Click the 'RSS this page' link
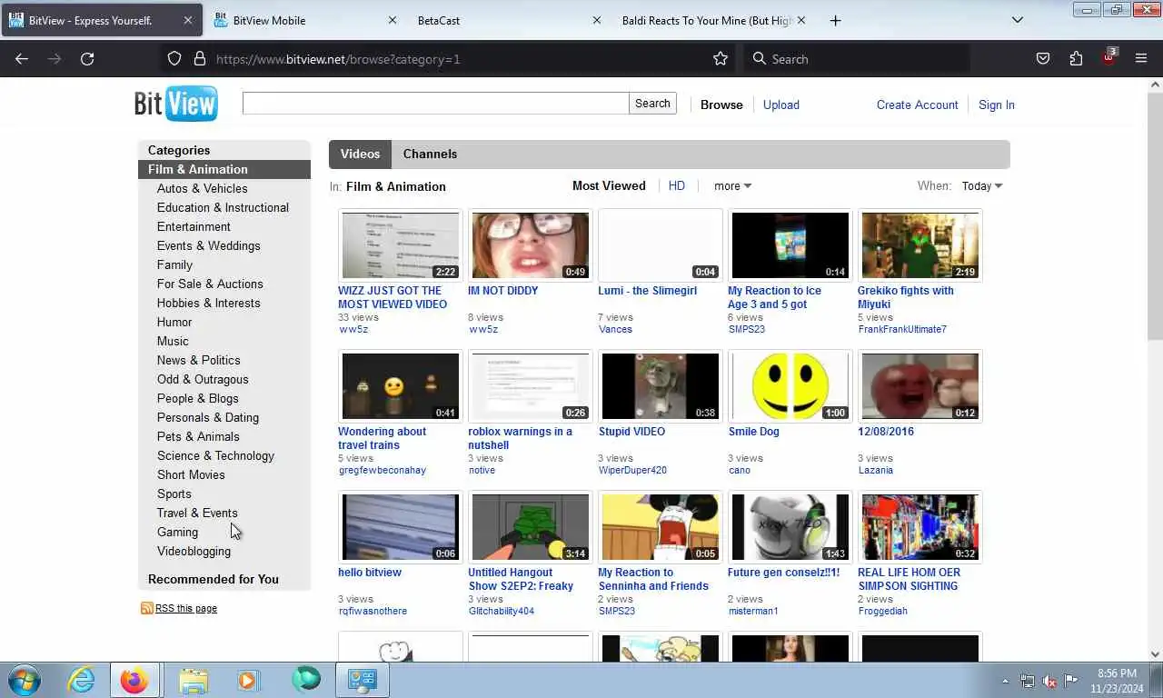 coord(186,608)
